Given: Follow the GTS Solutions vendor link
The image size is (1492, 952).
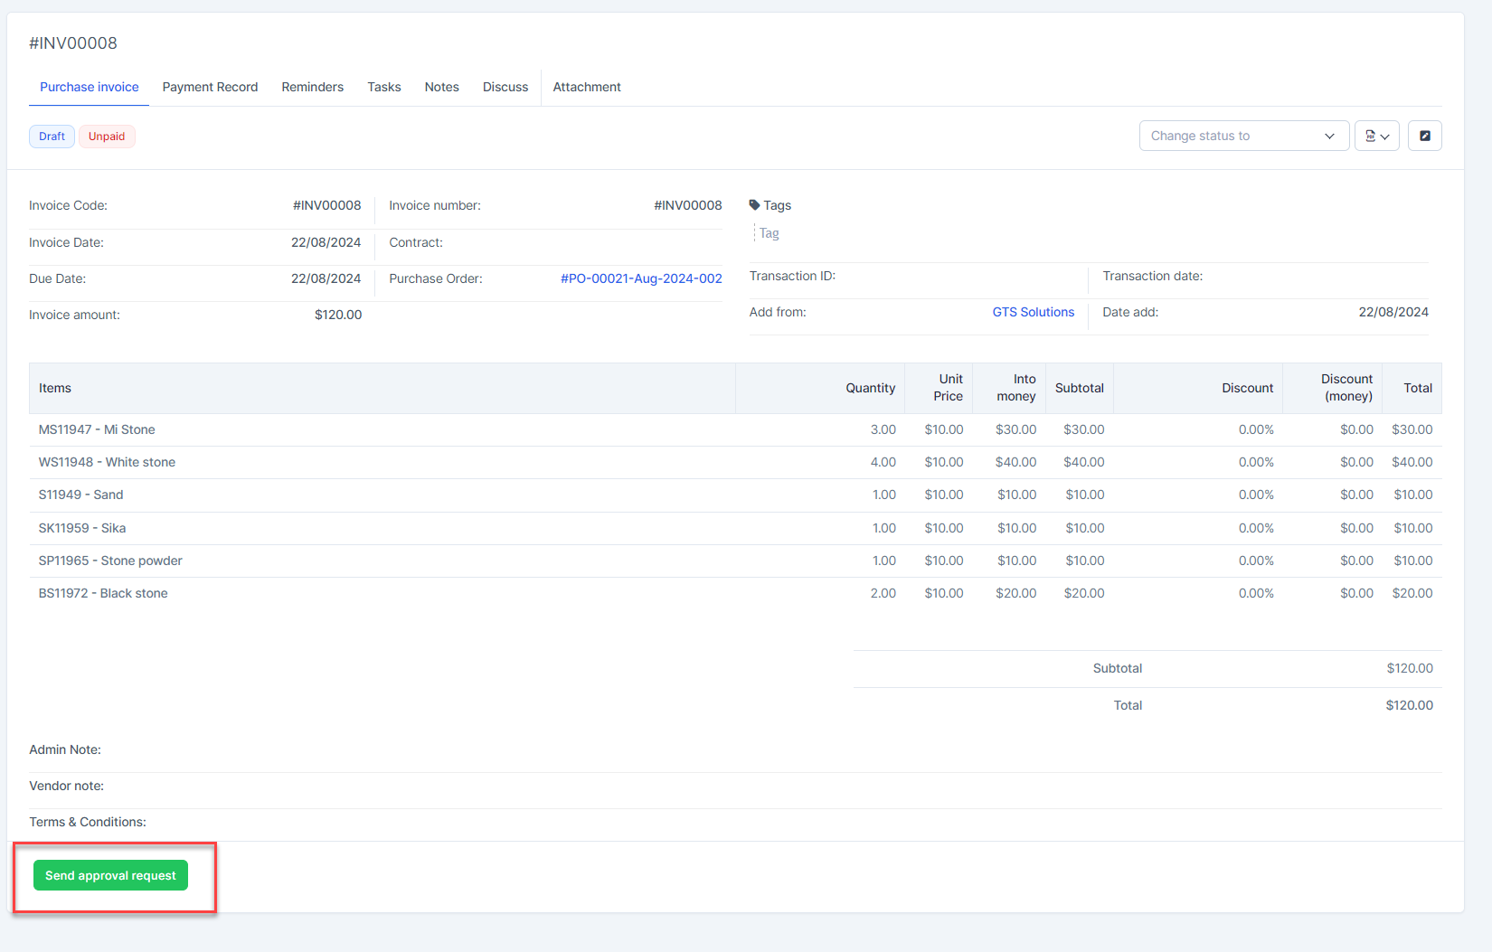Looking at the screenshot, I should (1033, 312).
